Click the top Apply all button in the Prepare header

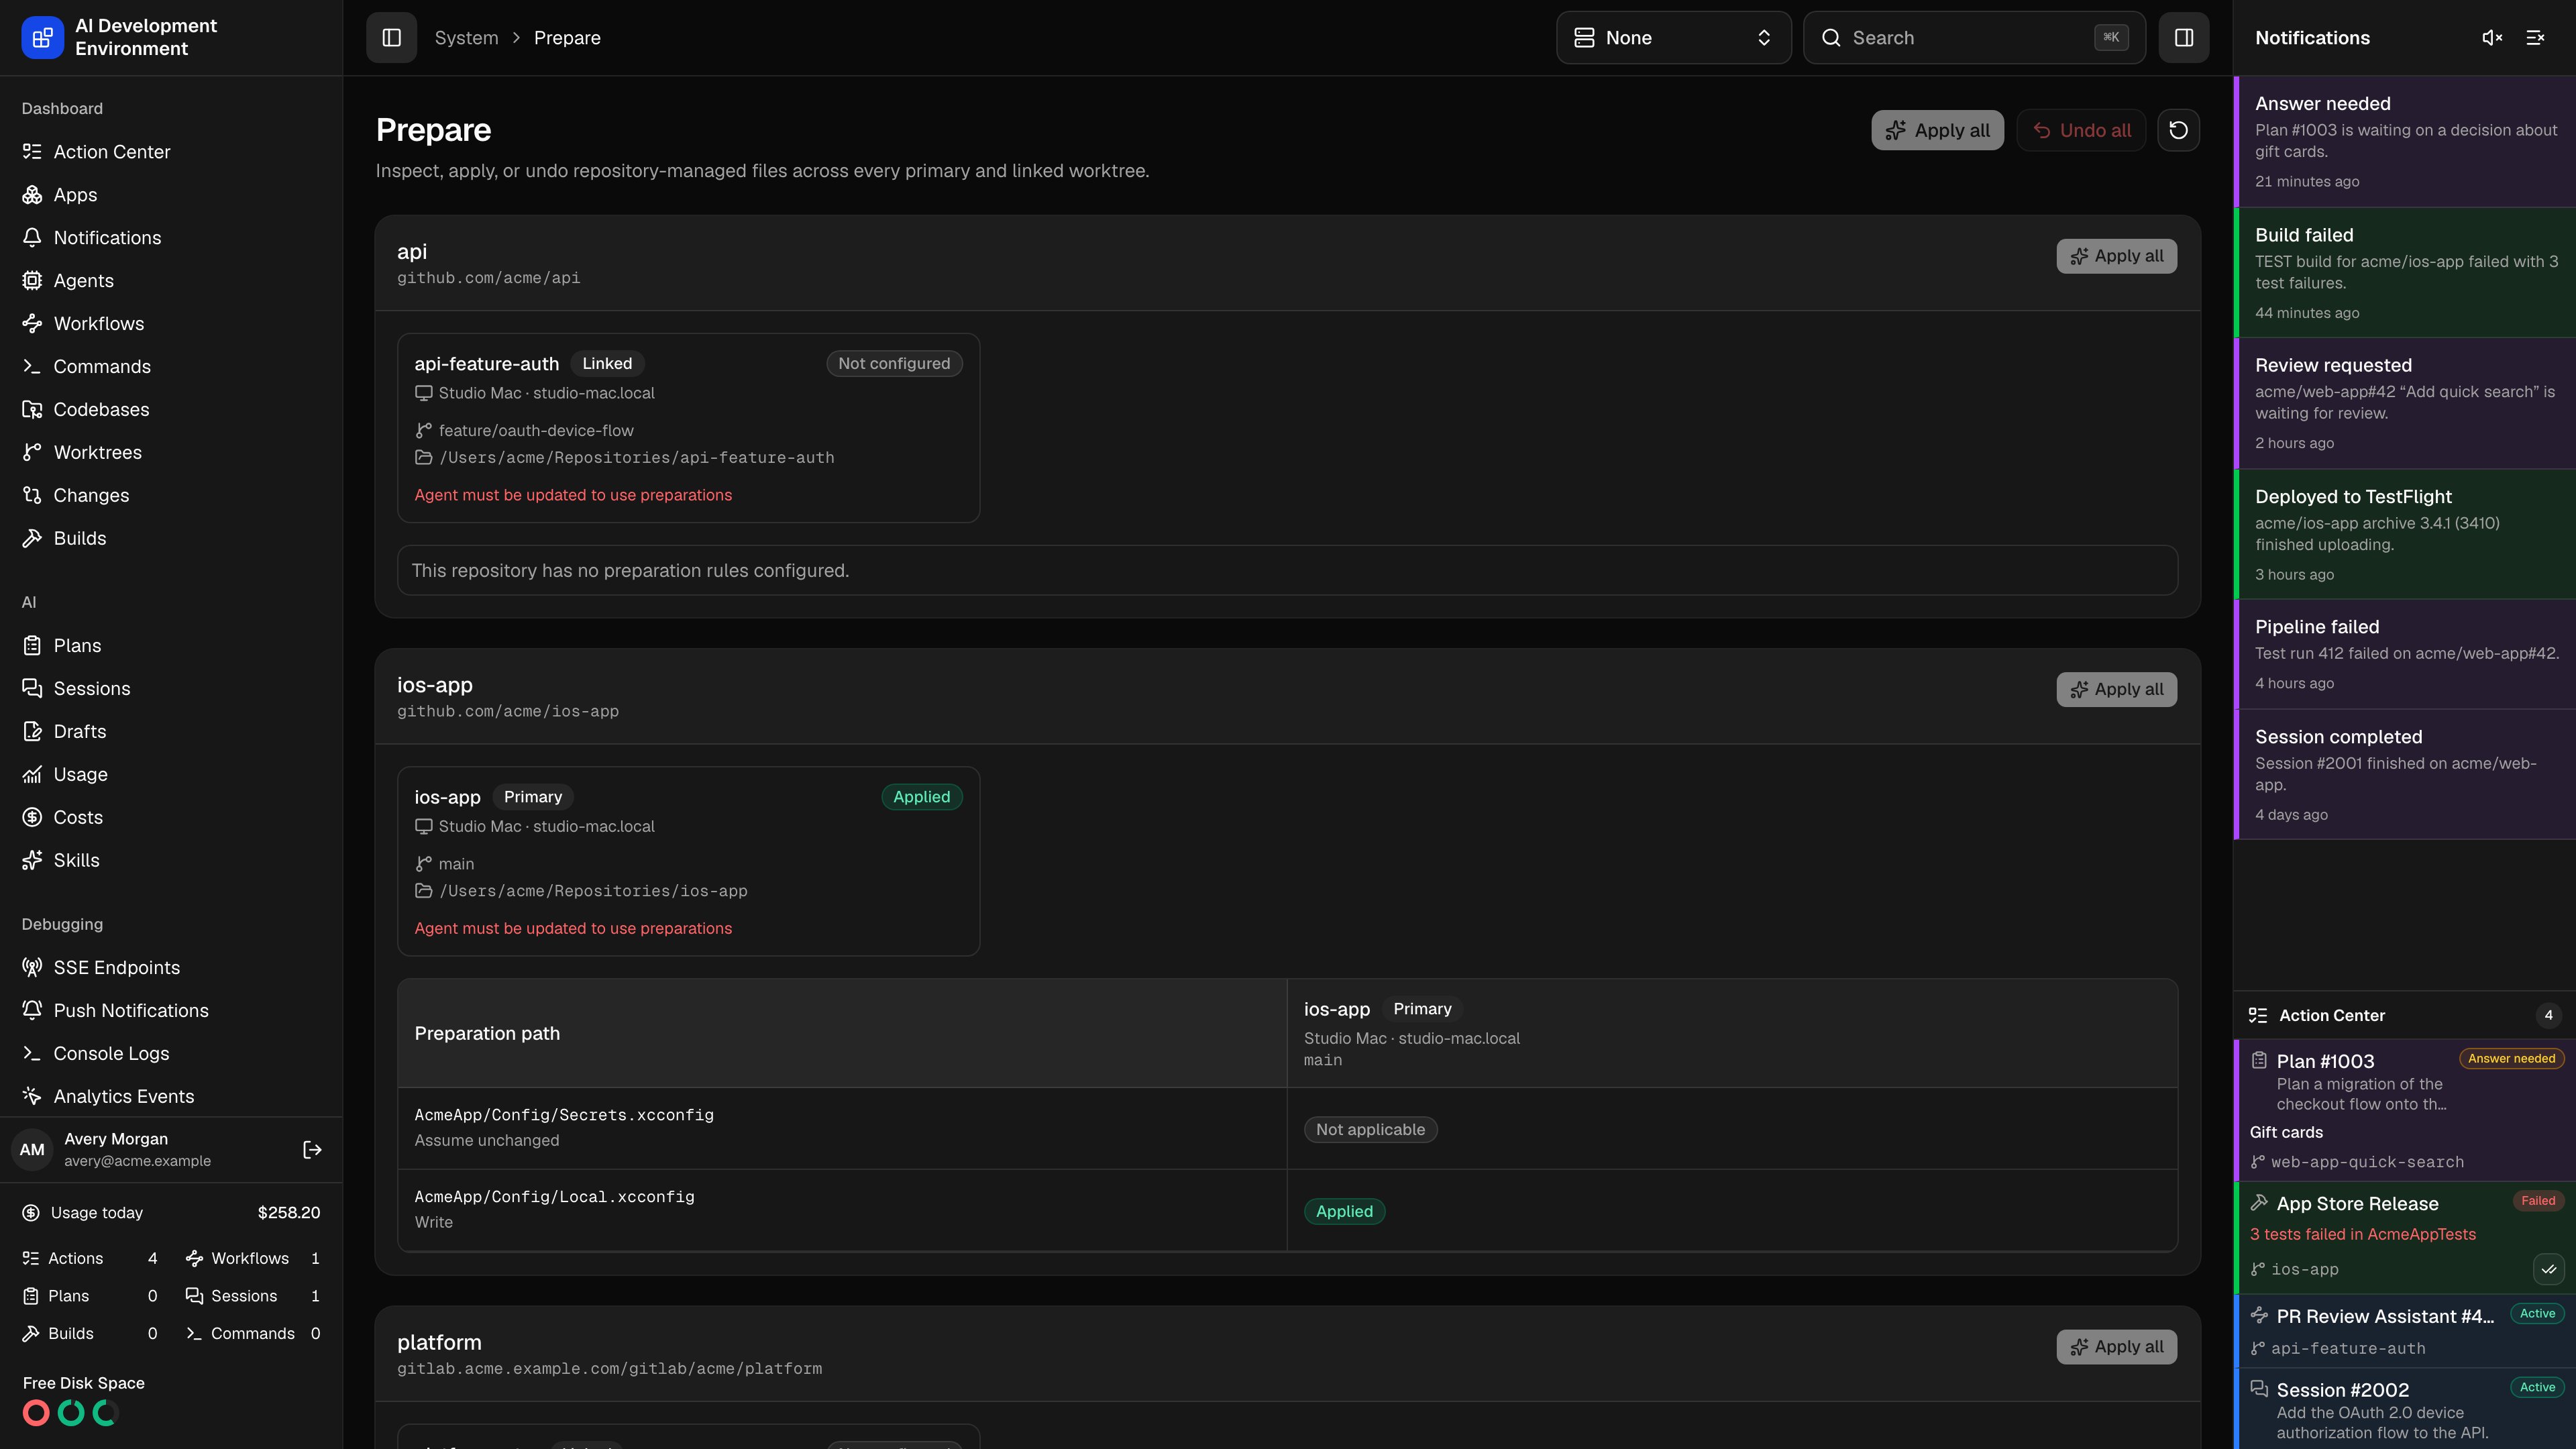point(1937,130)
